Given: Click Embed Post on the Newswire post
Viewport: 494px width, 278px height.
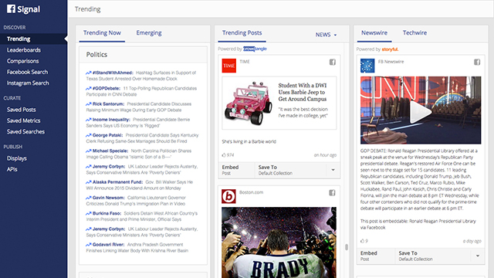Looking at the screenshot, I should coord(376,256).
